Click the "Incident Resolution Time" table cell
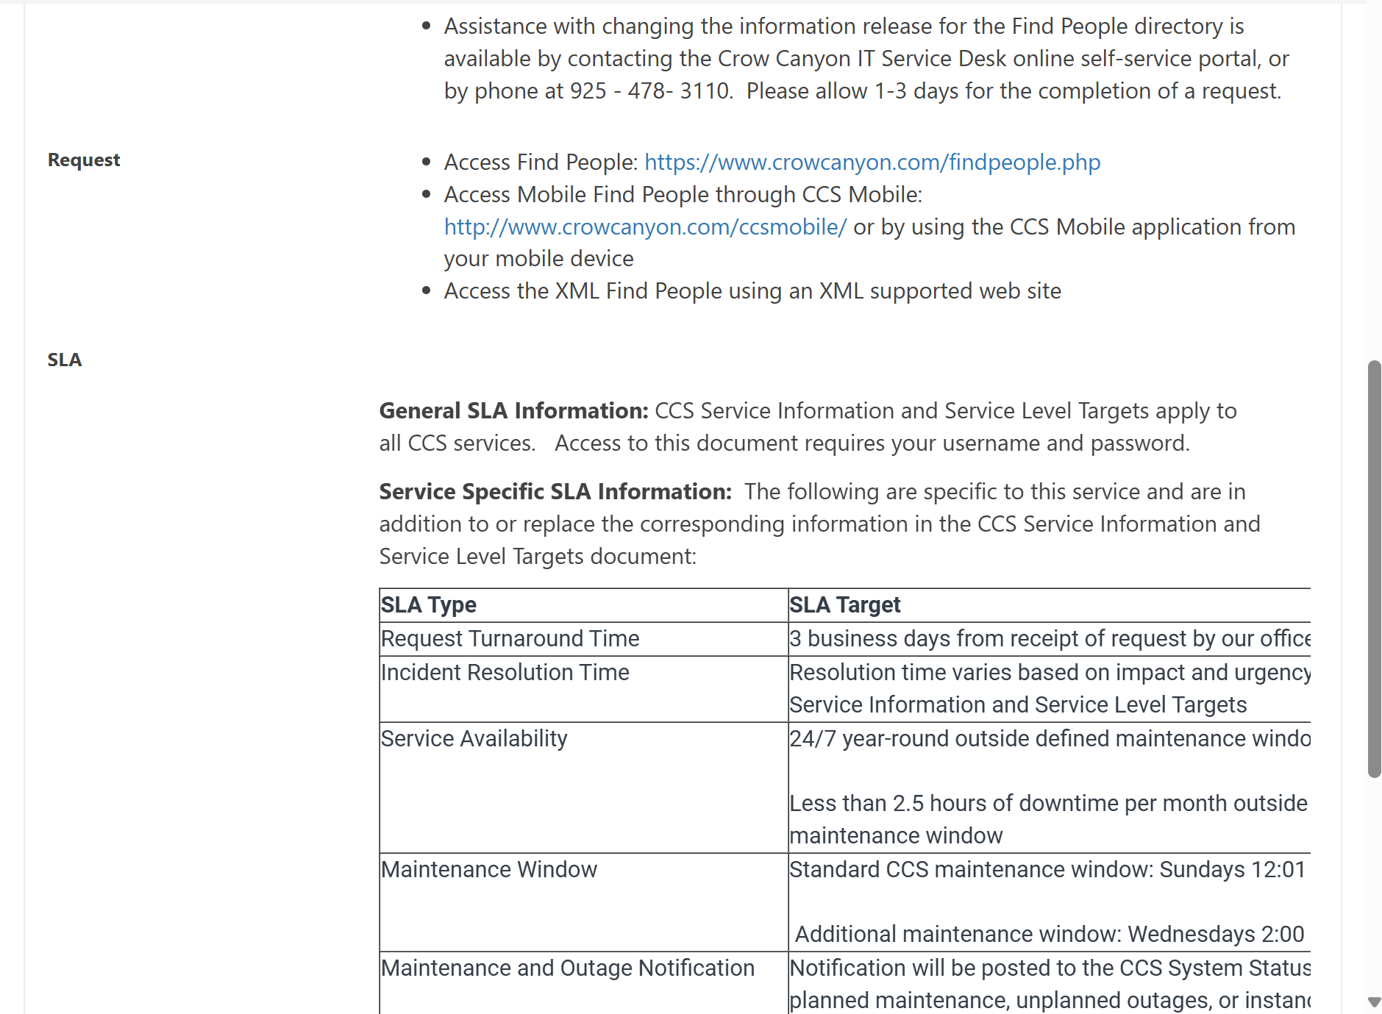This screenshot has height=1014, width=1382. 505,672
